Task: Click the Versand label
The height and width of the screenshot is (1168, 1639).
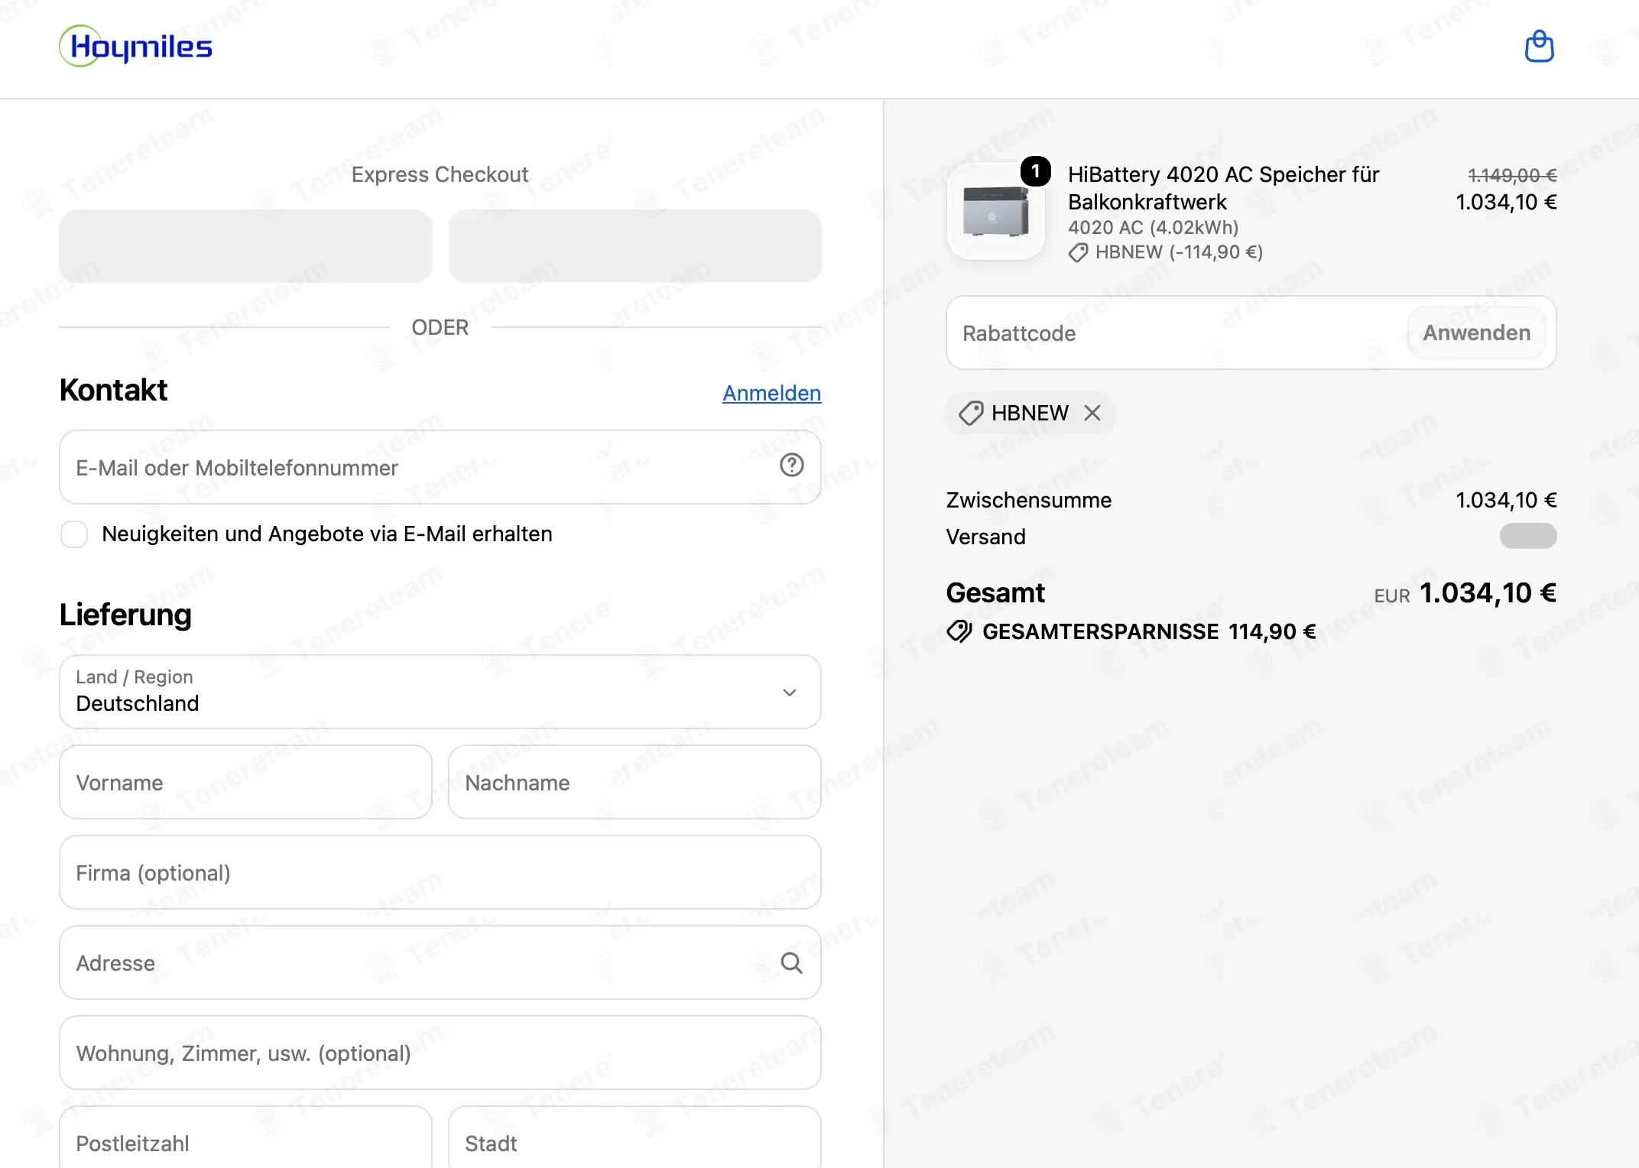Action: click(x=985, y=537)
